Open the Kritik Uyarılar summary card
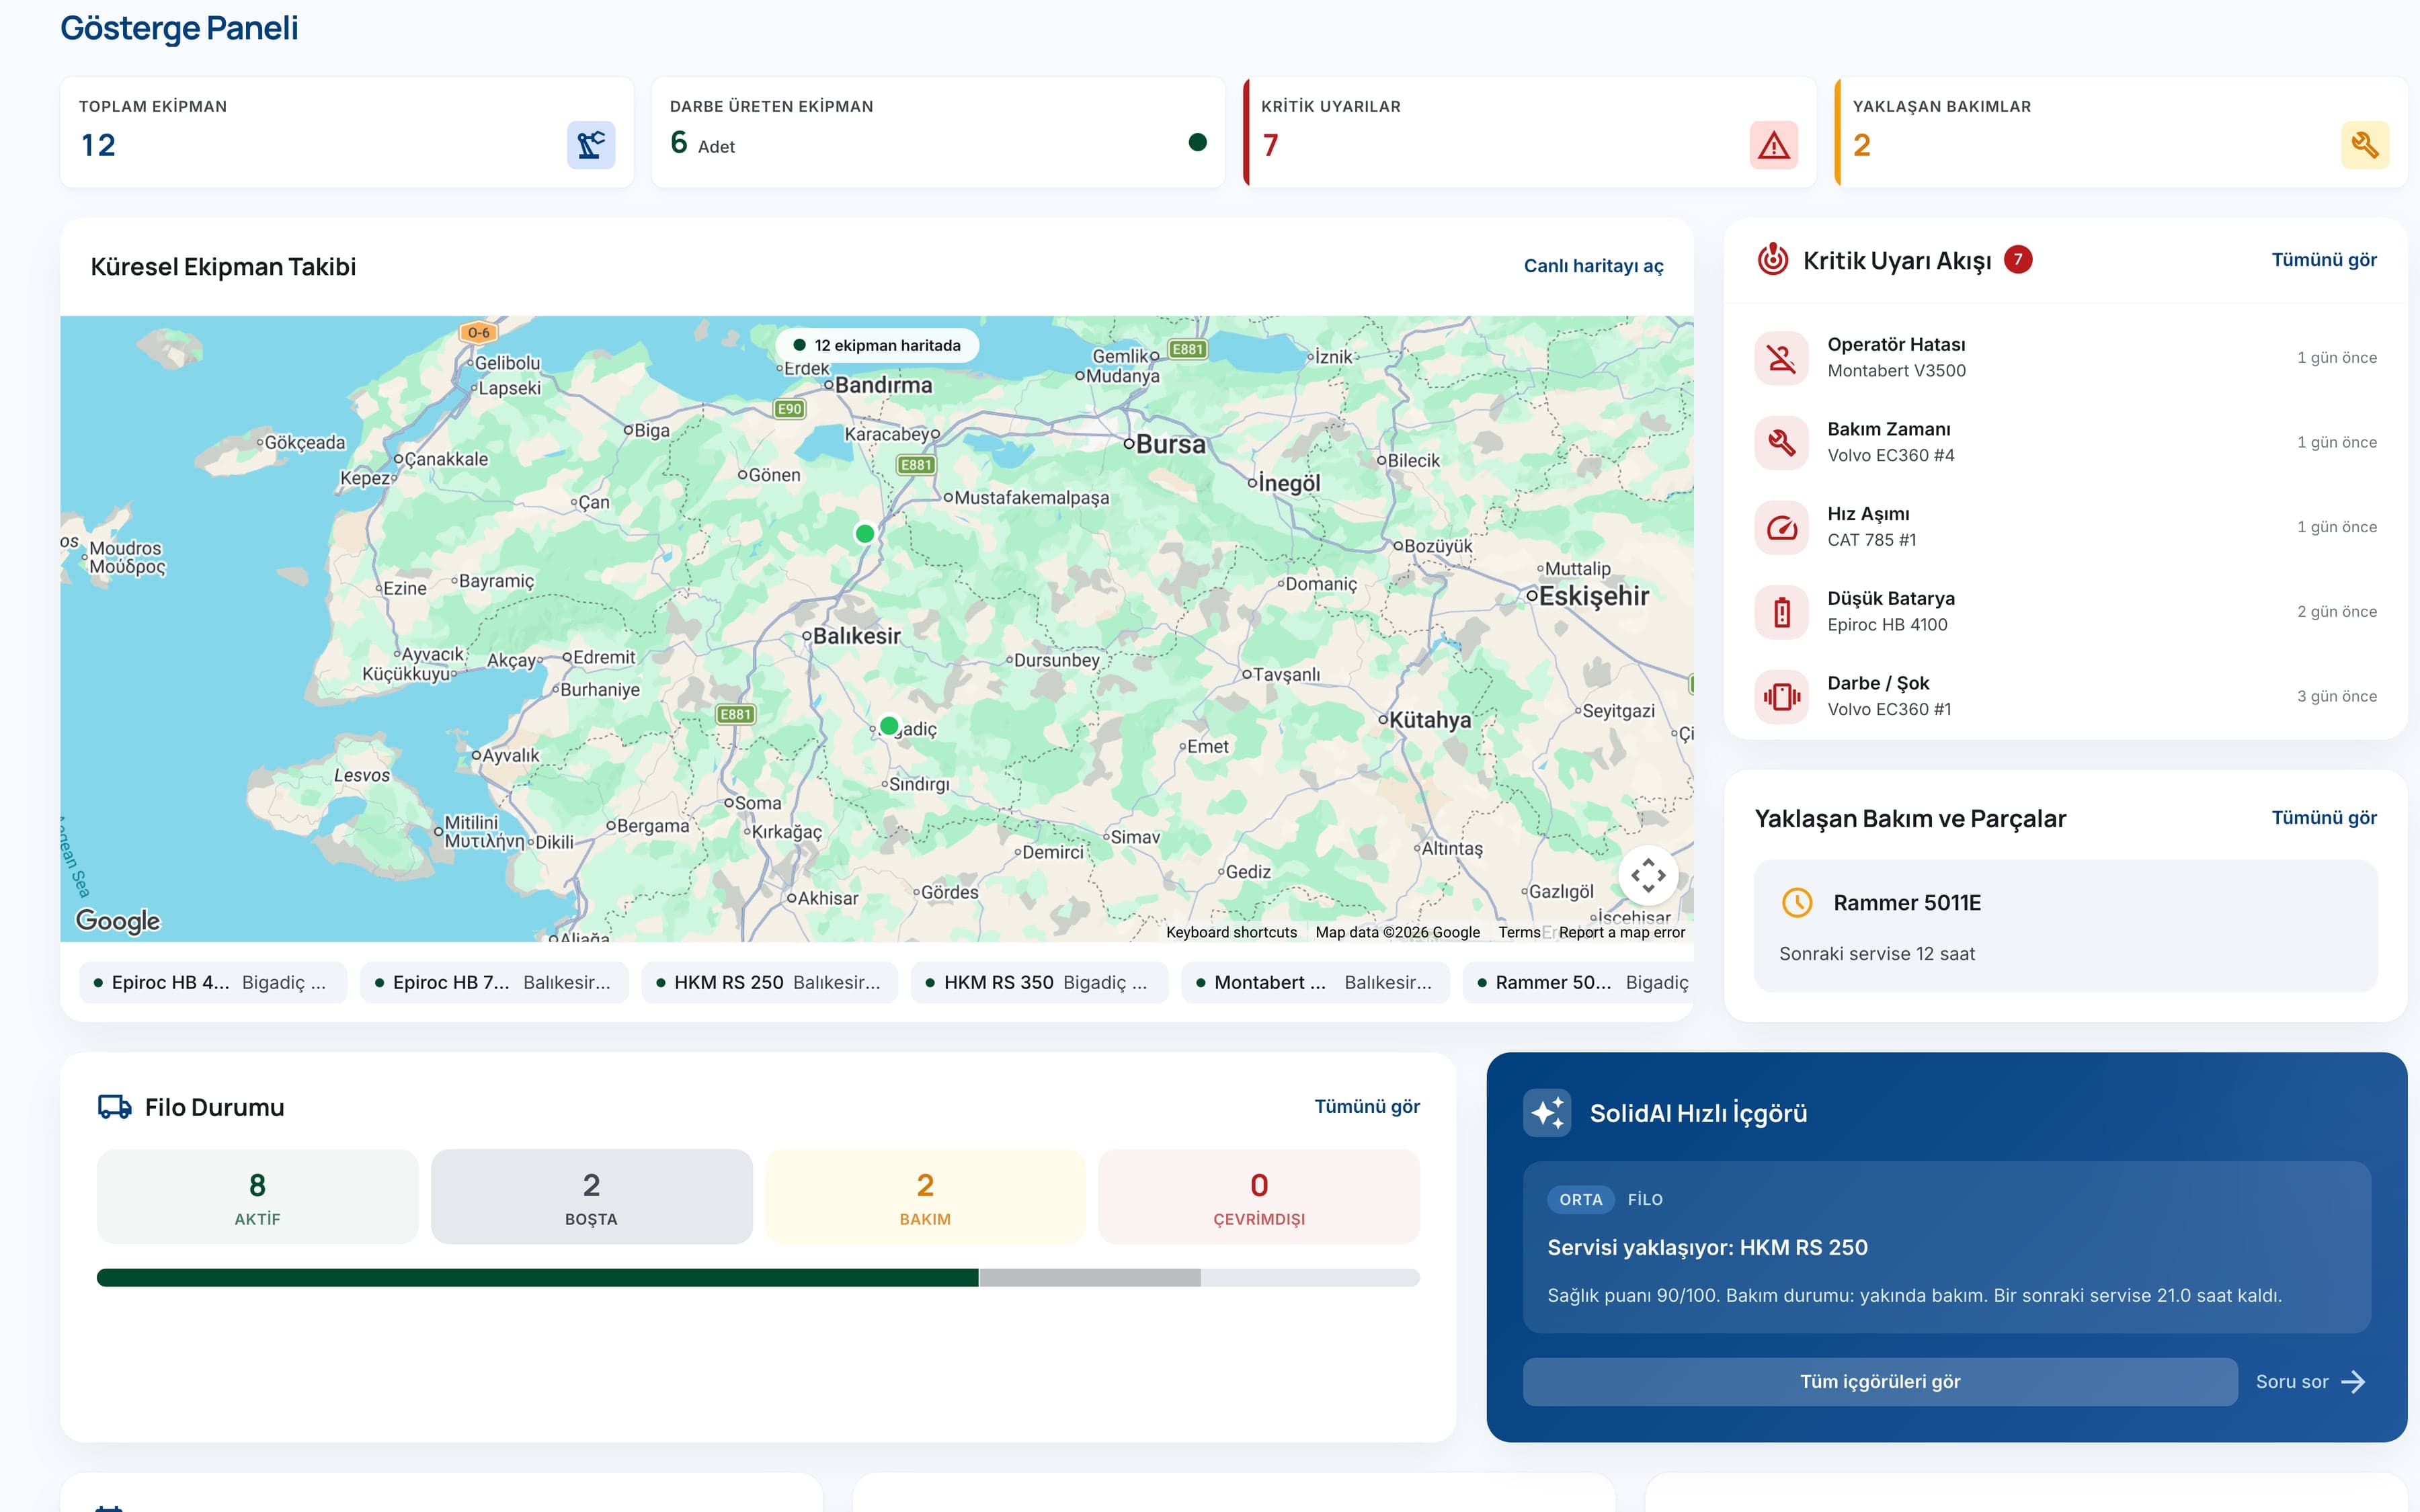The height and width of the screenshot is (1512, 2420). tap(1530, 132)
